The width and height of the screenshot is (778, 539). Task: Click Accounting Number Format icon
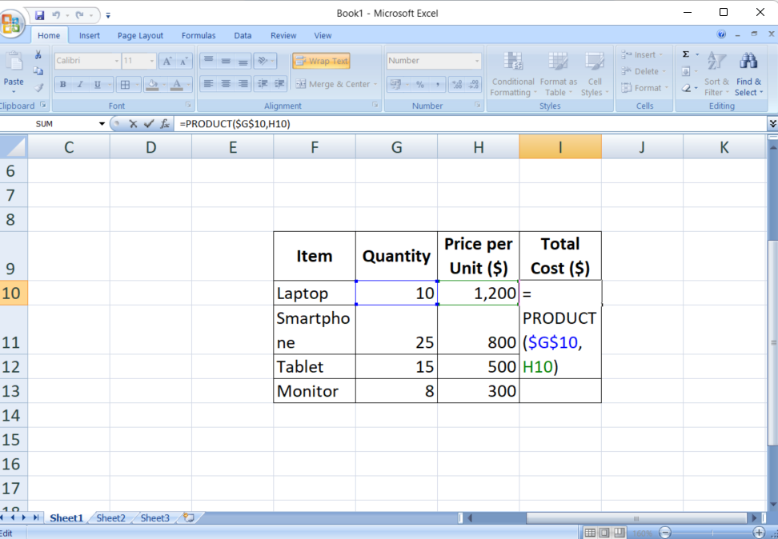(395, 85)
